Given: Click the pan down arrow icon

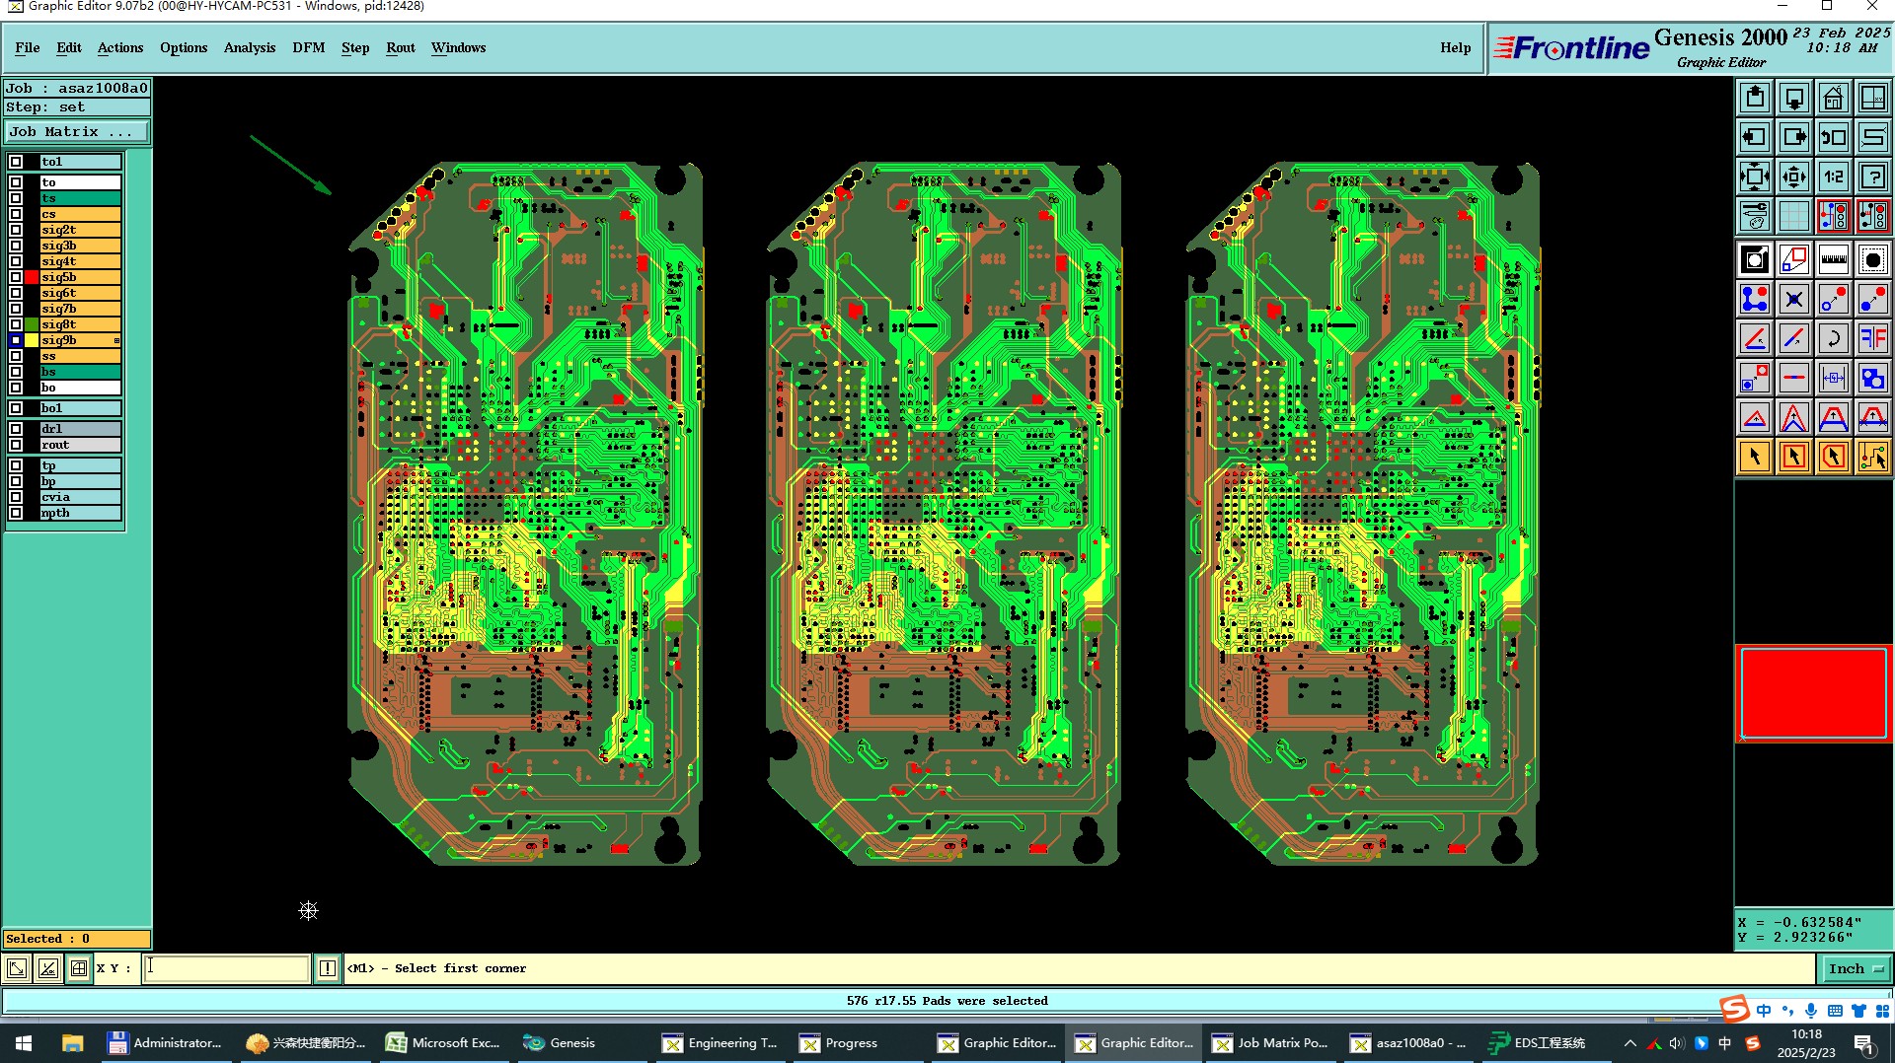Looking at the screenshot, I should coord(1793,98).
